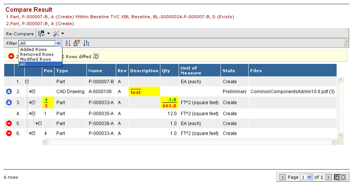Choose Modified Rows filter option
The height and width of the screenshot is (184, 353).
click(35, 59)
